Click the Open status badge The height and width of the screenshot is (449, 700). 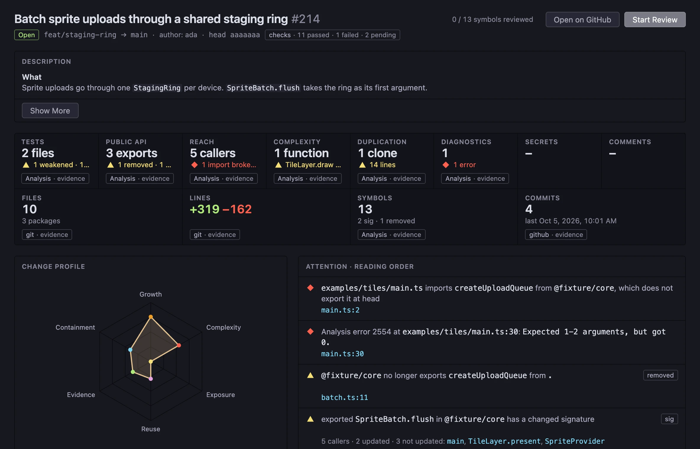[x=27, y=35]
